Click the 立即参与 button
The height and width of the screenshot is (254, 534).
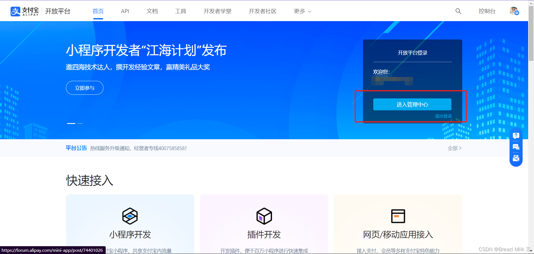84,88
